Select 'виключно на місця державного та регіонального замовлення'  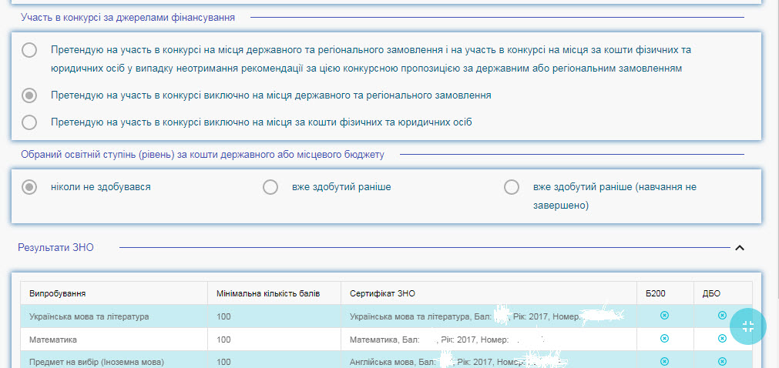pyautogui.click(x=29, y=95)
